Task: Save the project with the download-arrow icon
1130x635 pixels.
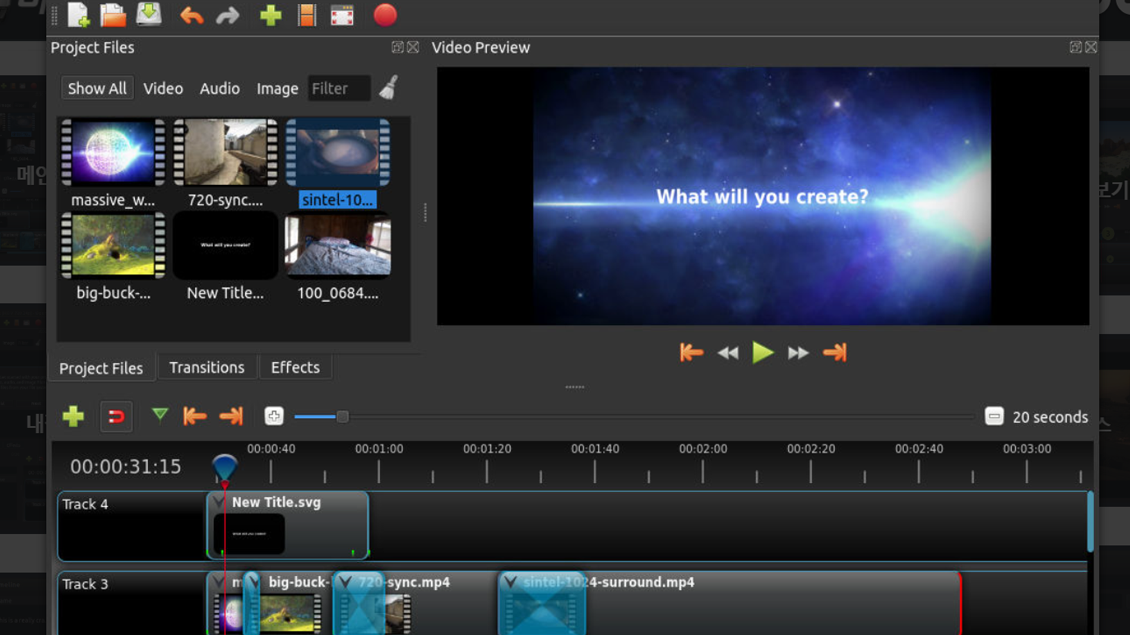Action: (x=149, y=15)
